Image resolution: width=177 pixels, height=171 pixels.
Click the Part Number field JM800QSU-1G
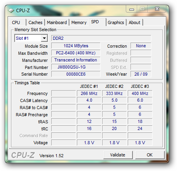76,67
